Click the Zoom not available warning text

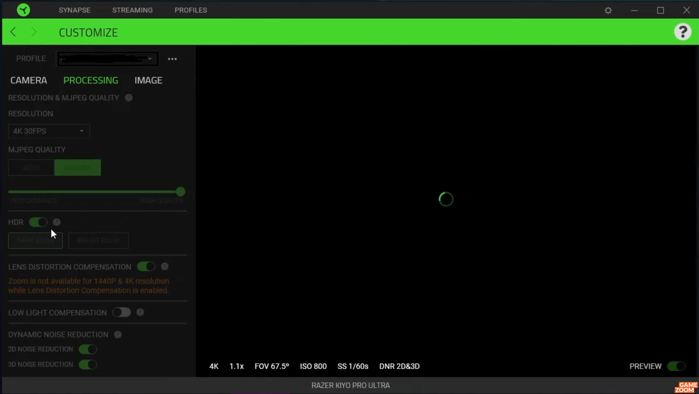pos(89,286)
